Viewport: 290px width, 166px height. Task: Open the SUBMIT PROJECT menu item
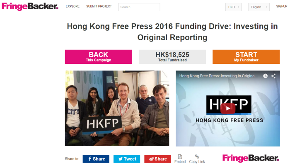click(x=99, y=6)
